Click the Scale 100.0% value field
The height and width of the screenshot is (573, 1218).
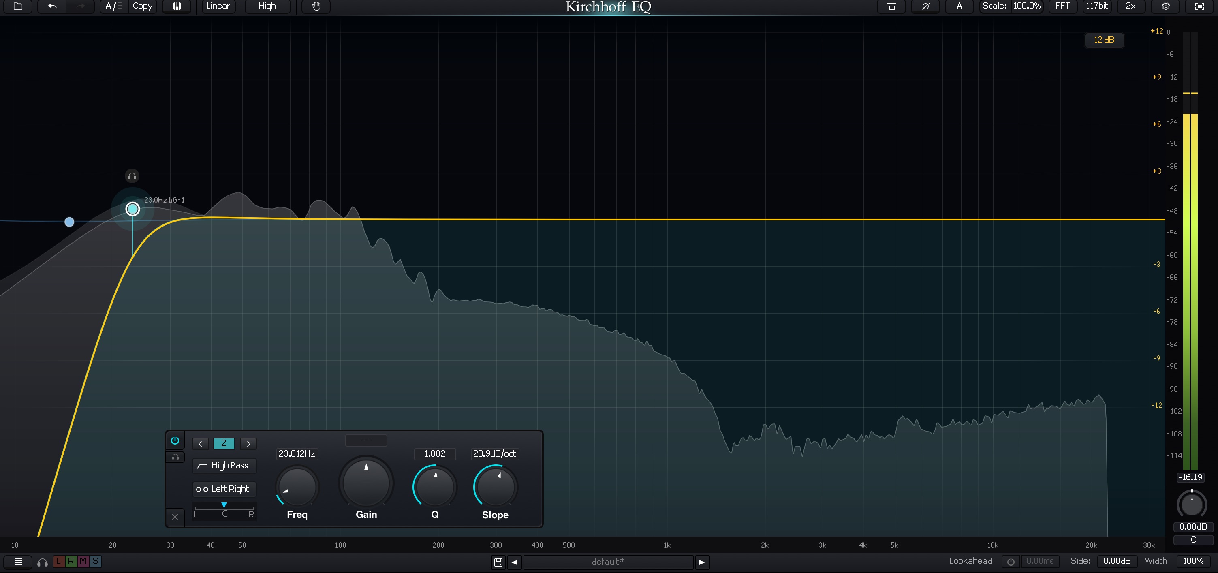[x=1026, y=6]
